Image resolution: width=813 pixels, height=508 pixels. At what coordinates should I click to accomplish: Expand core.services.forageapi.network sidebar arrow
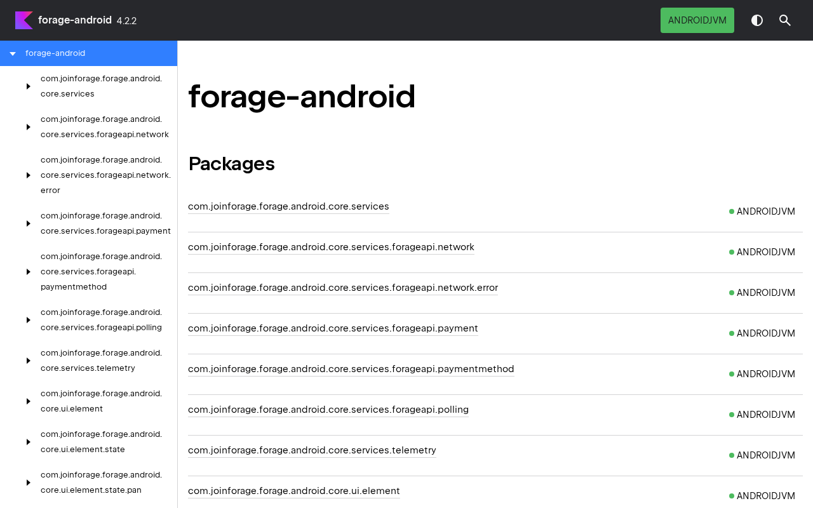28,127
